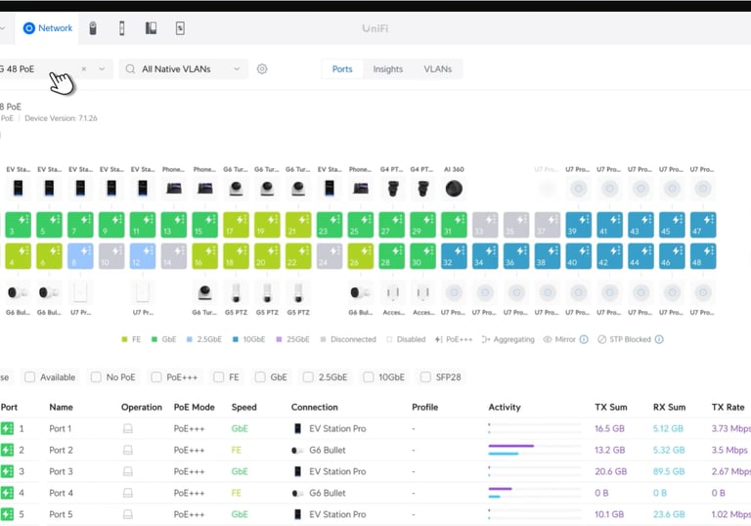The height and width of the screenshot is (526, 751).
Task: Enable the Available filter checkbox
Action: 29,377
